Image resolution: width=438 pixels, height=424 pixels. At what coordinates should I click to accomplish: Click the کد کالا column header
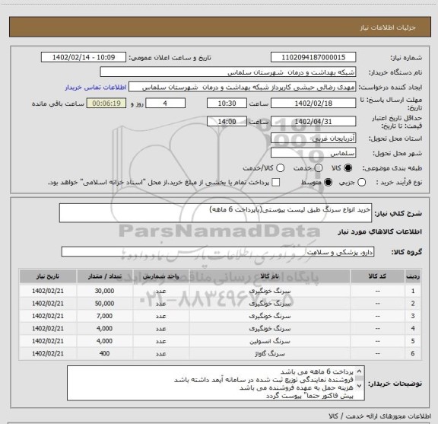tap(377, 276)
